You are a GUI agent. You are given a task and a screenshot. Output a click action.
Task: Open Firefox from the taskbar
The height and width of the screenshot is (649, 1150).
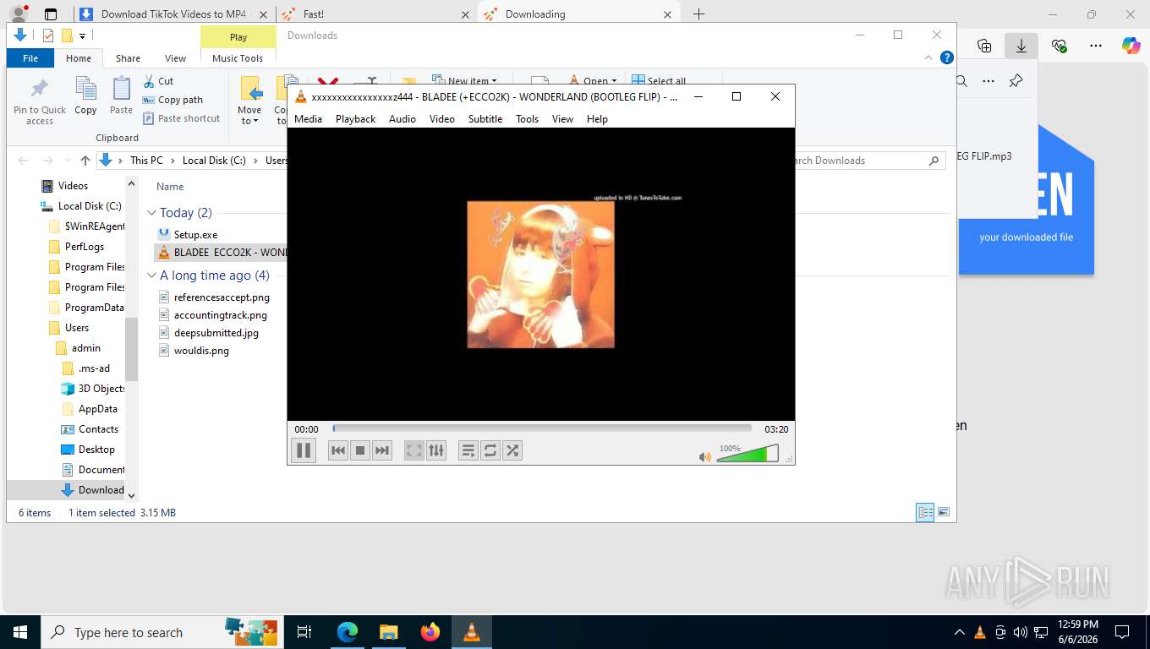point(430,632)
